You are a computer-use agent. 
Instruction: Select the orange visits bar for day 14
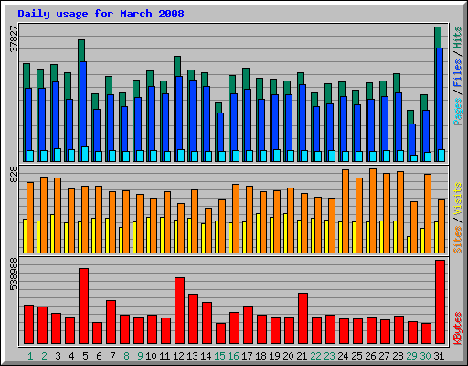tap(208, 231)
